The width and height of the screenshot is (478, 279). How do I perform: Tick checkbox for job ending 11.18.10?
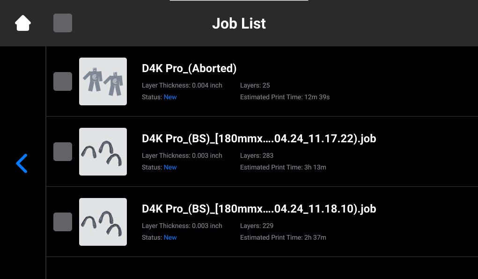[x=63, y=222]
